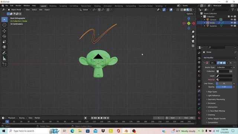The image size is (238, 134).
Task: Open the Render menu
Action: (18, 6)
